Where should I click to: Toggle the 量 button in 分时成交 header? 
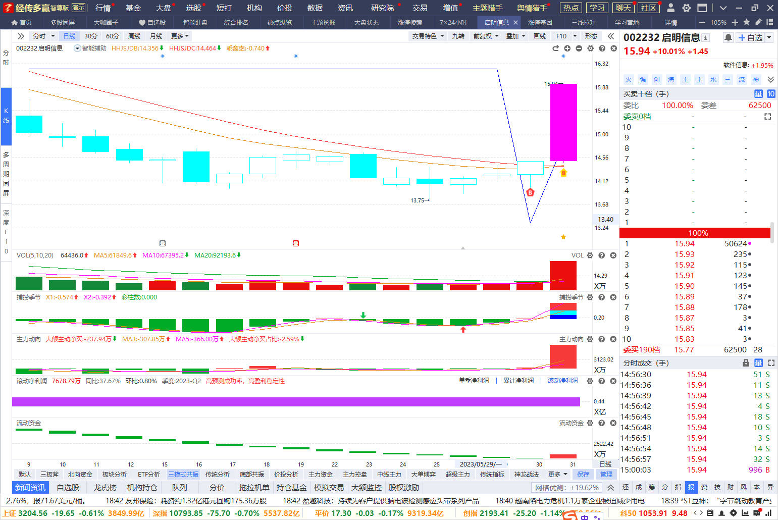(758, 363)
